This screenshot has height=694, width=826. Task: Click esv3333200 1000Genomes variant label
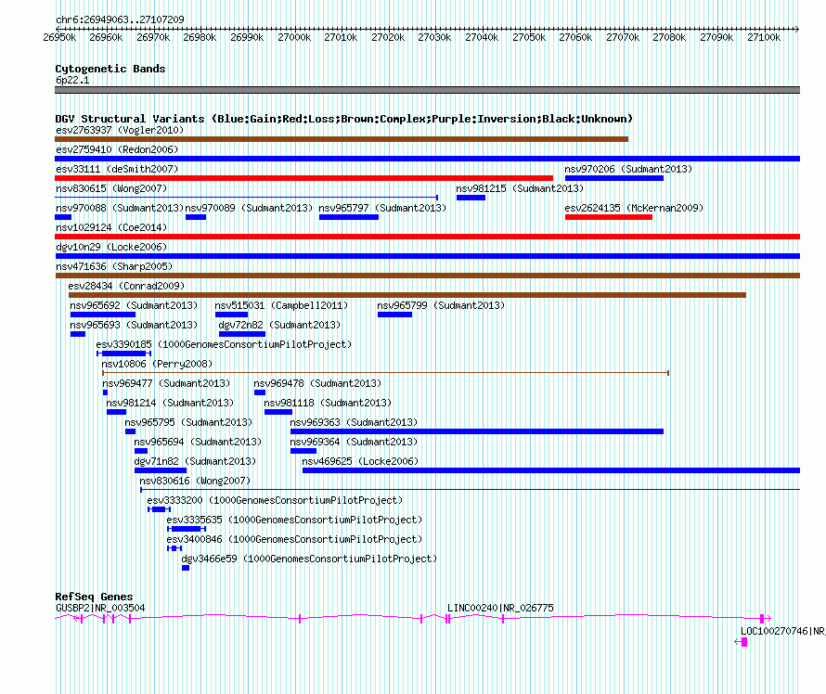275,500
